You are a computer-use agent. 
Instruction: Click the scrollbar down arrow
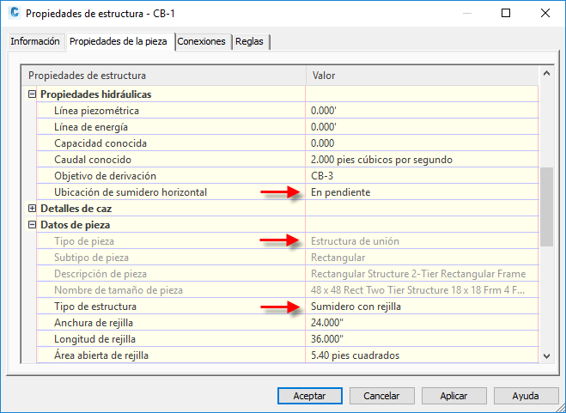(x=546, y=356)
